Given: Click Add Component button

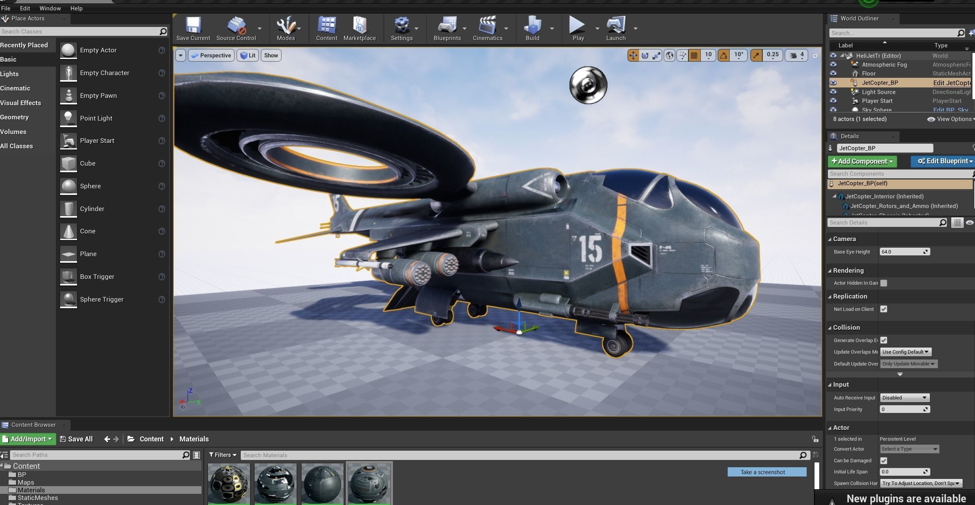Looking at the screenshot, I should (862, 161).
